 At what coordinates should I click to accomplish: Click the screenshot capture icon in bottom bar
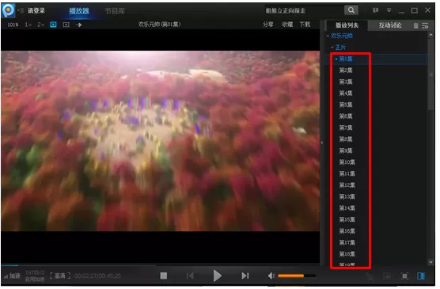[x=387, y=276]
